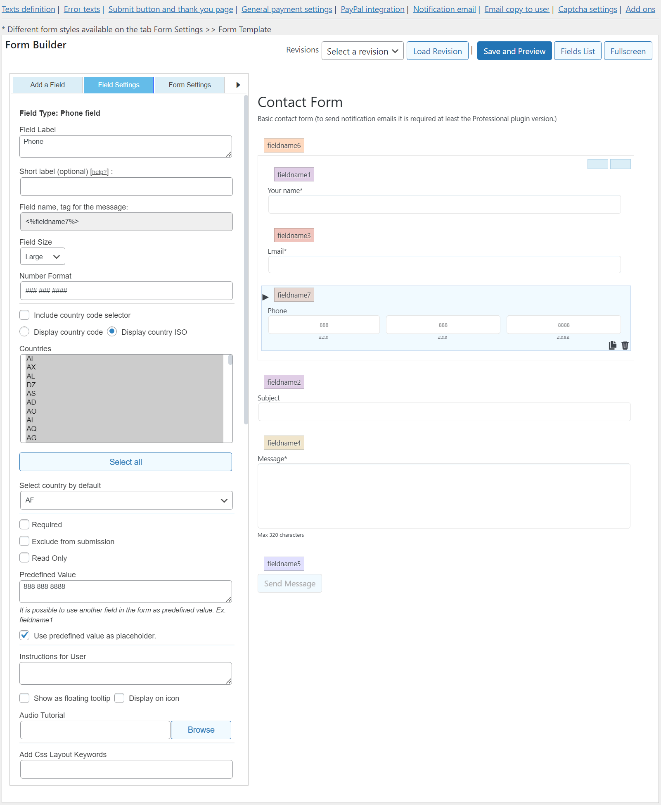Viewport: 661px width, 805px height.
Task: Toggle the Read Only checkbox
Action: pos(25,558)
